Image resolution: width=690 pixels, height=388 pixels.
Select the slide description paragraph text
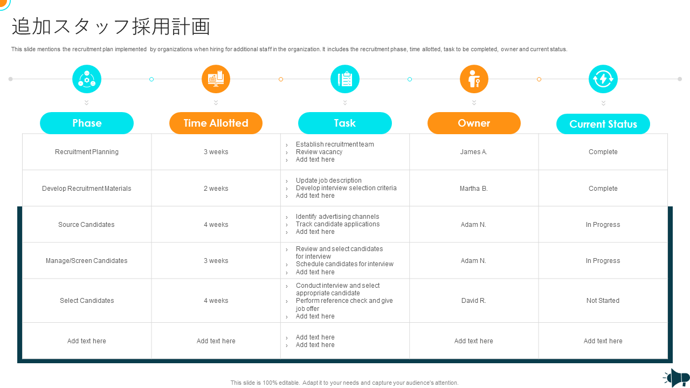coord(289,49)
